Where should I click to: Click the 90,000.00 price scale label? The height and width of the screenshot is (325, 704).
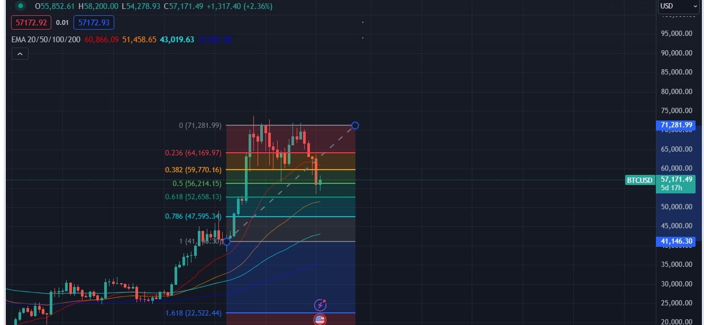[676, 53]
